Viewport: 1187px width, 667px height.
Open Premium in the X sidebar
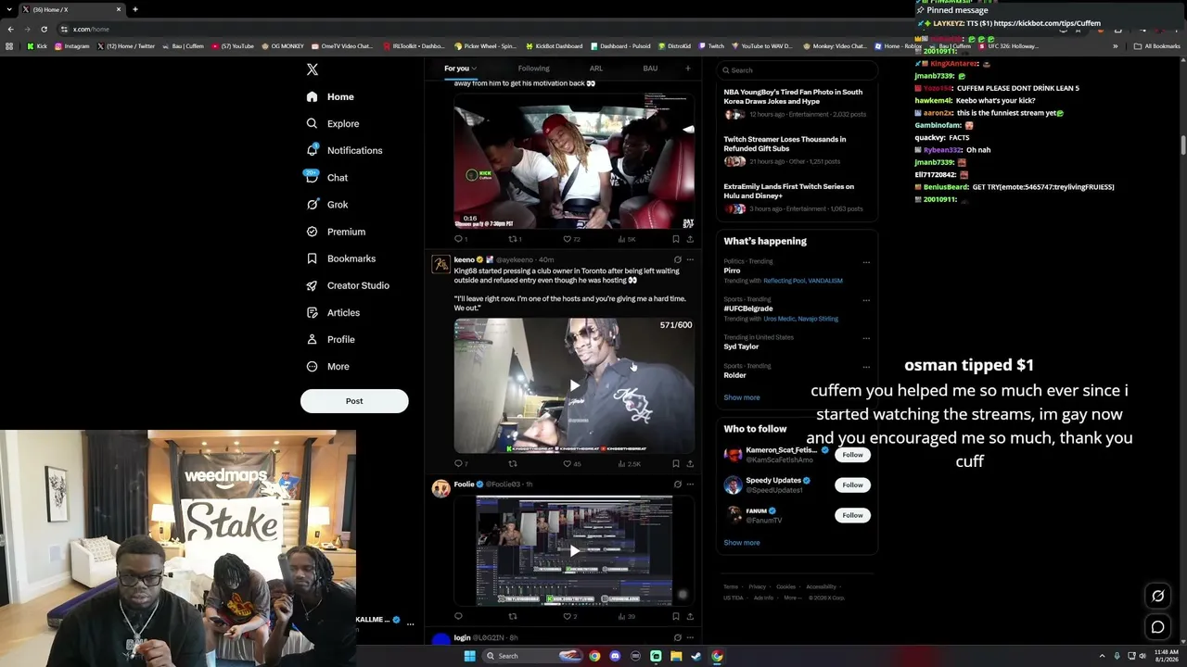tap(336, 232)
